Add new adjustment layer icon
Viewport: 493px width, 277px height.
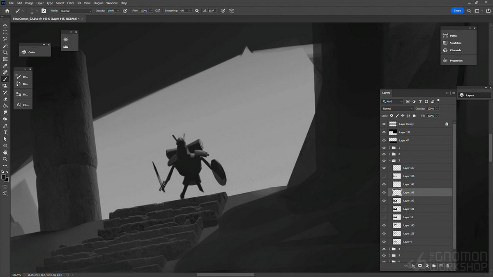click(x=427, y=266)
